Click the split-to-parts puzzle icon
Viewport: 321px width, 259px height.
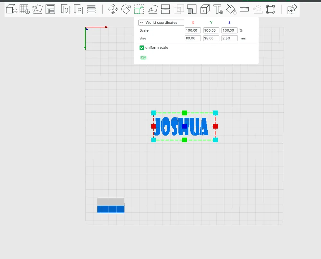click(292, 10)
